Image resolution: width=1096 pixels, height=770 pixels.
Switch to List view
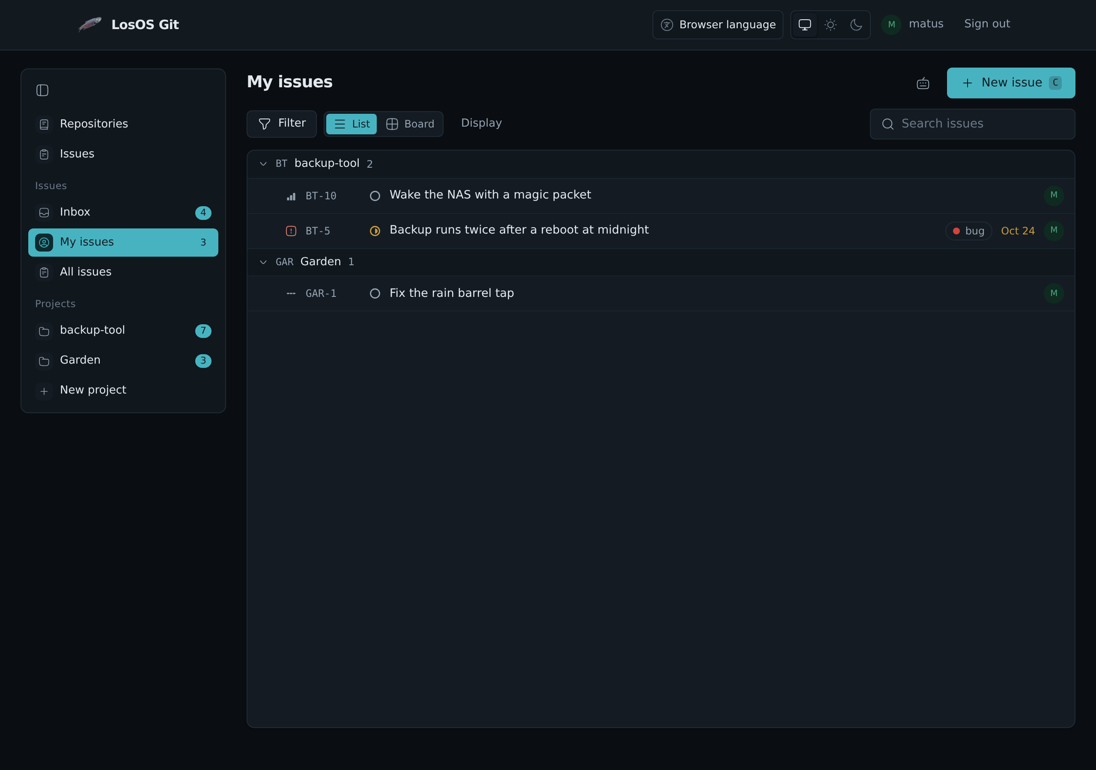click(x=351, y=124)
